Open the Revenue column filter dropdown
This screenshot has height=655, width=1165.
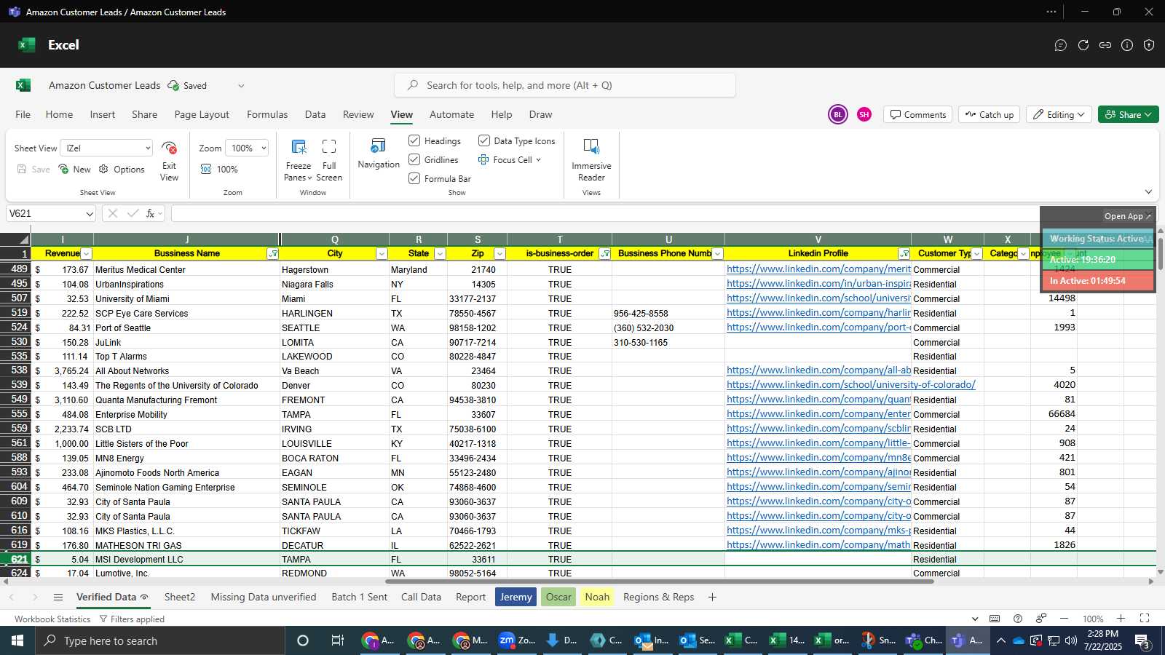(86, 254)
